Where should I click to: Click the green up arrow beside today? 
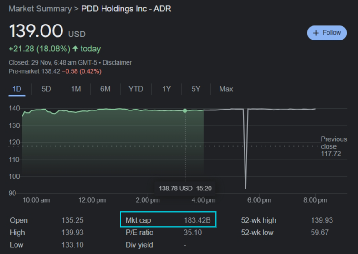75,49
